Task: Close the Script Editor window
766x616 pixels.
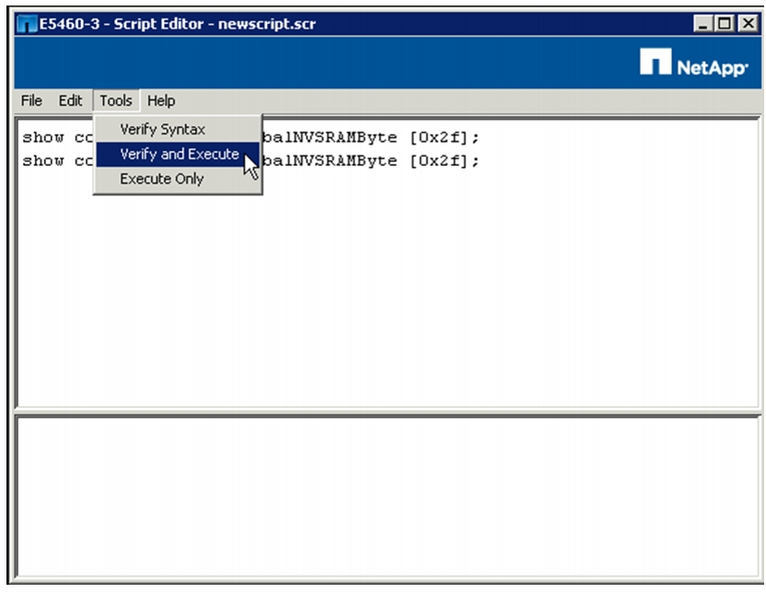Action: pos(748,23)
